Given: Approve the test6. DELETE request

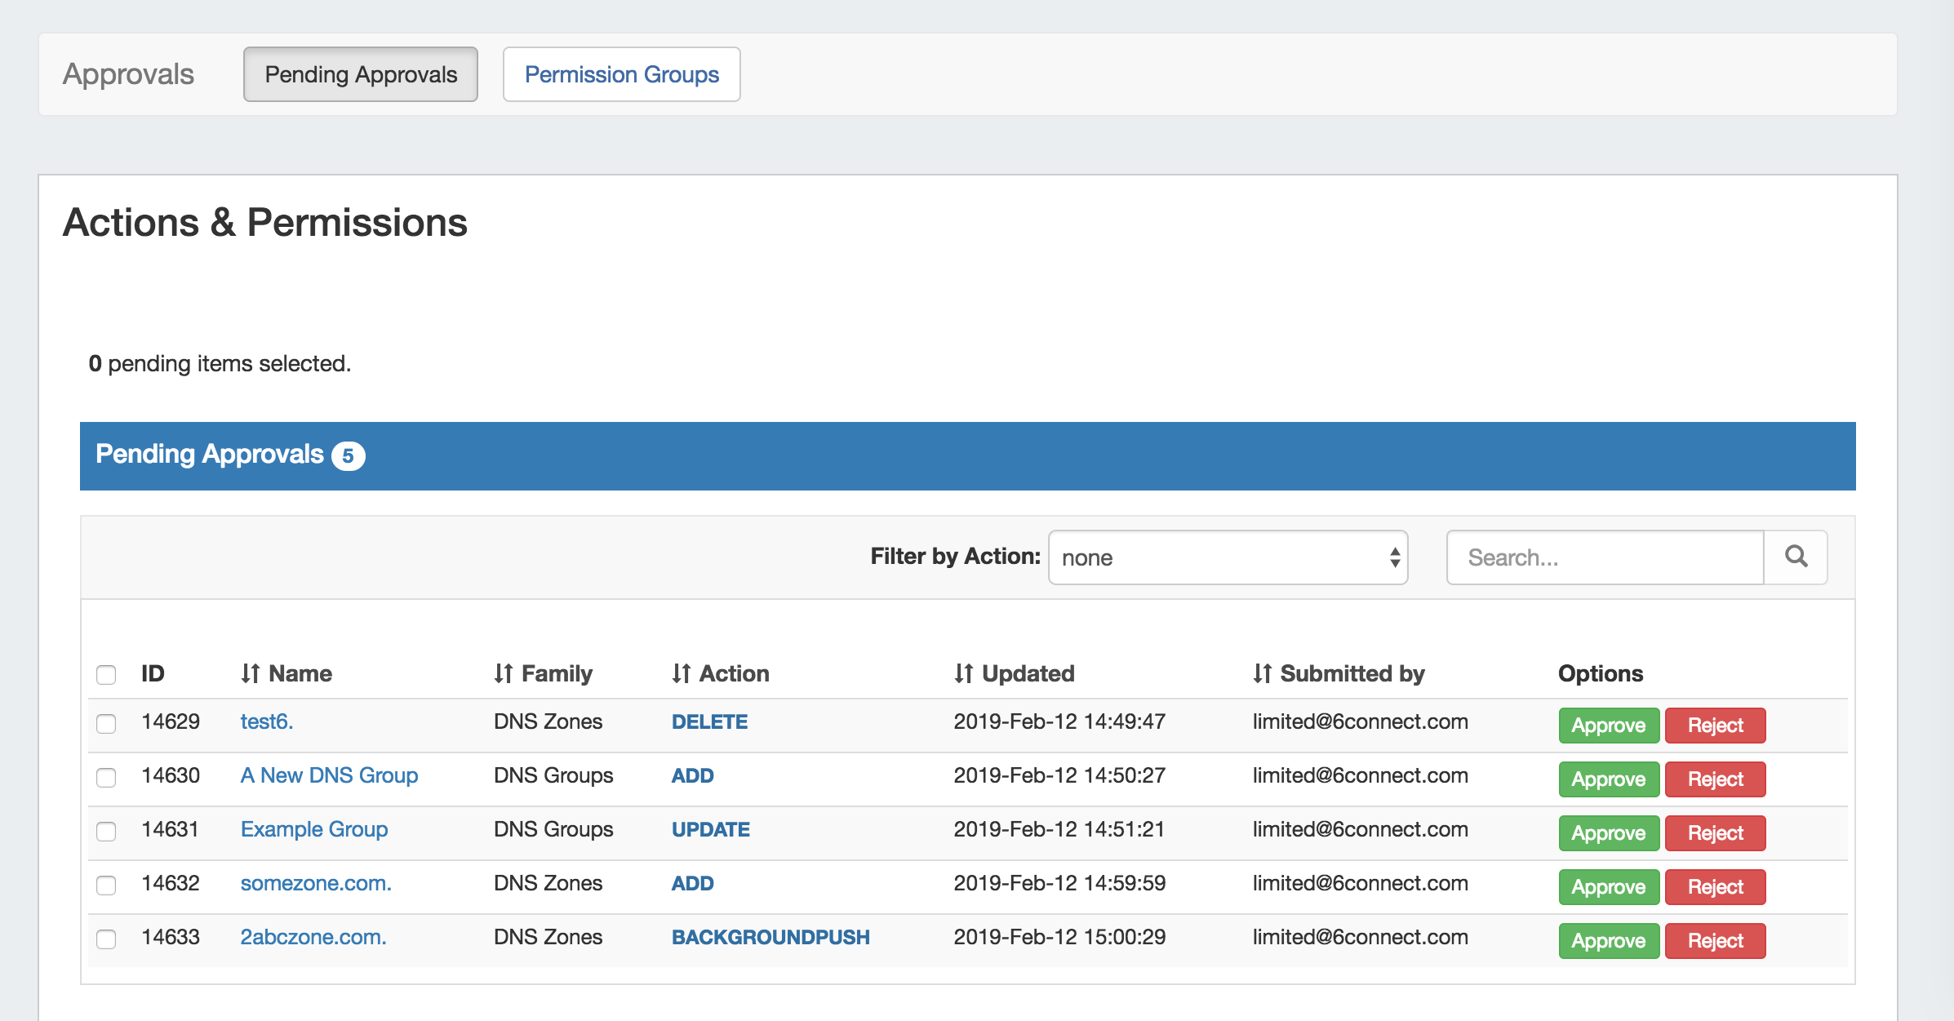Looking at the screenshot, I should coord(1608,726).
